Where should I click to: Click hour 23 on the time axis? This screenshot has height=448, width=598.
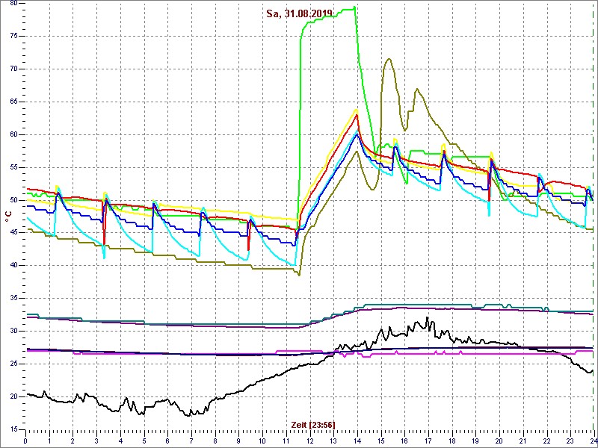click(571, 441)
